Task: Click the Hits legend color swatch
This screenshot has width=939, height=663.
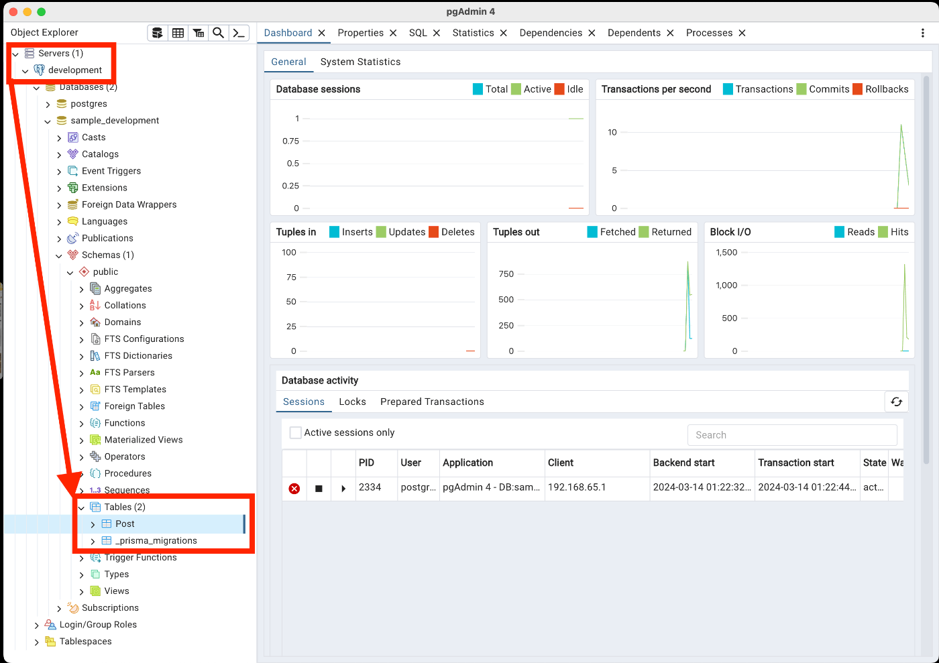Action: [x=883, y=232]
